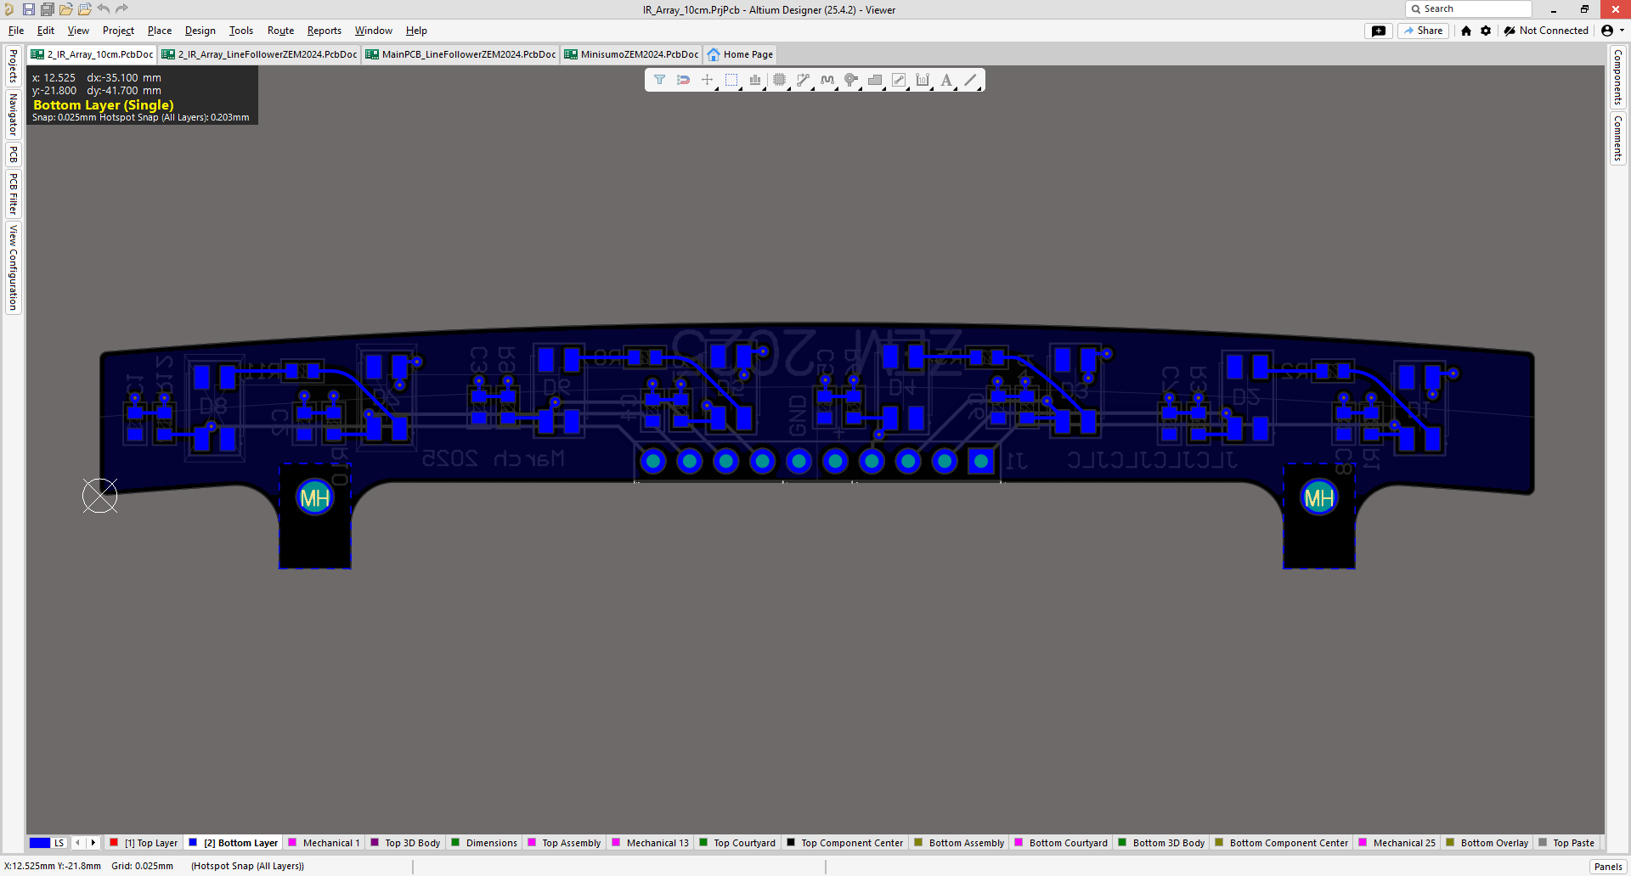Open the Design menu
The image size is (1631, 876).
click(x=200, y=31)
